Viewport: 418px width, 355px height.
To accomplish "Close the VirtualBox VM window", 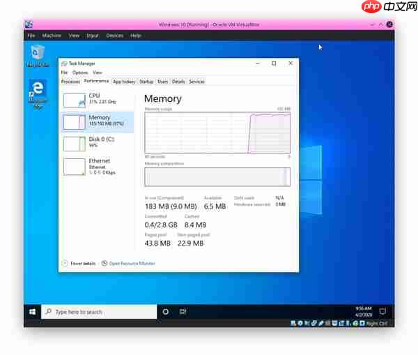I will pos(389,24).
